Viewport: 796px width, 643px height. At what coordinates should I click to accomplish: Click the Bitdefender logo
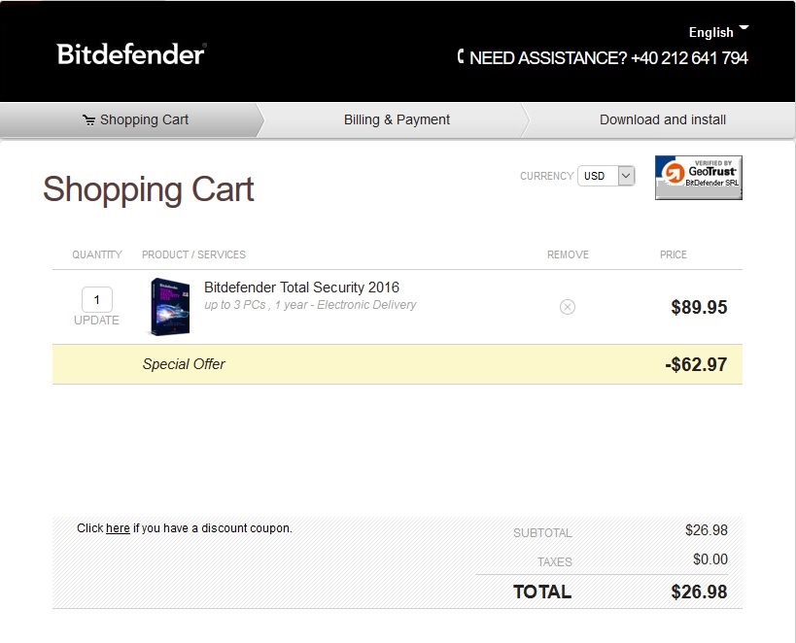[131, 53]
